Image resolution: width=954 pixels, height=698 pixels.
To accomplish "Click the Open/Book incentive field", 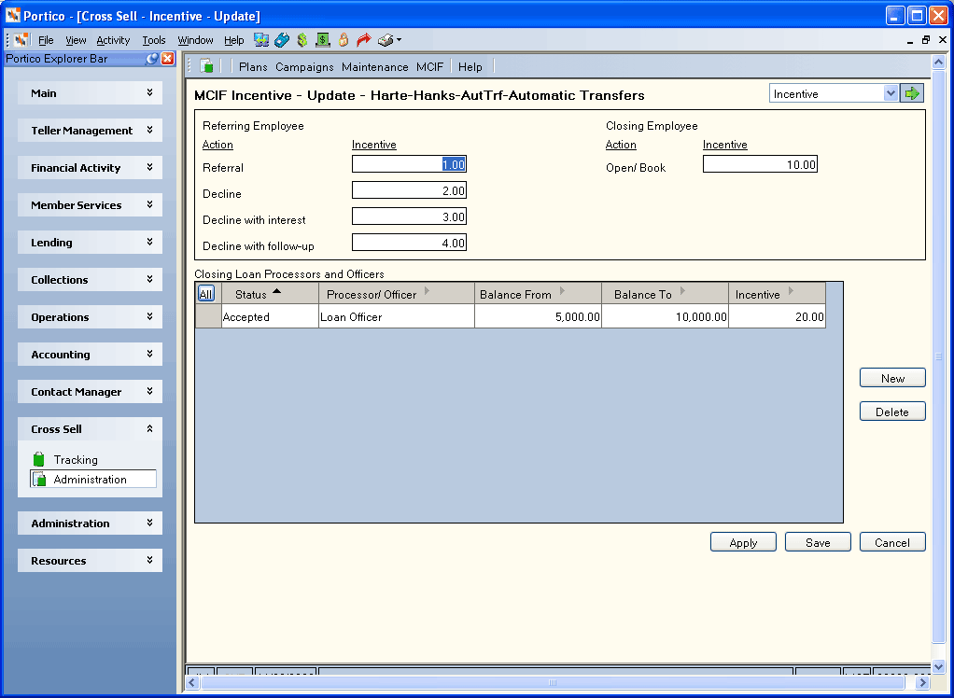I will (x=760, y=164).
